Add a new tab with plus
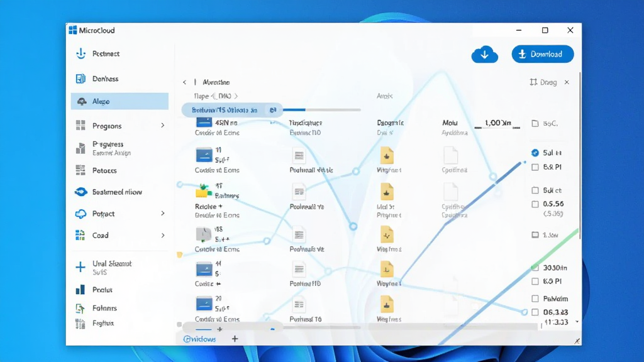 (x=235, y=339)
